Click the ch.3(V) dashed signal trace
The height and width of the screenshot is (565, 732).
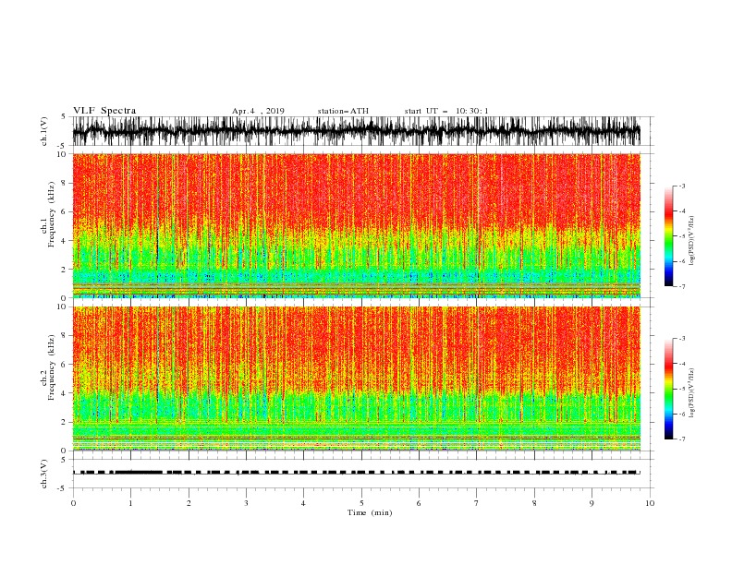click(x=356, y=473)
